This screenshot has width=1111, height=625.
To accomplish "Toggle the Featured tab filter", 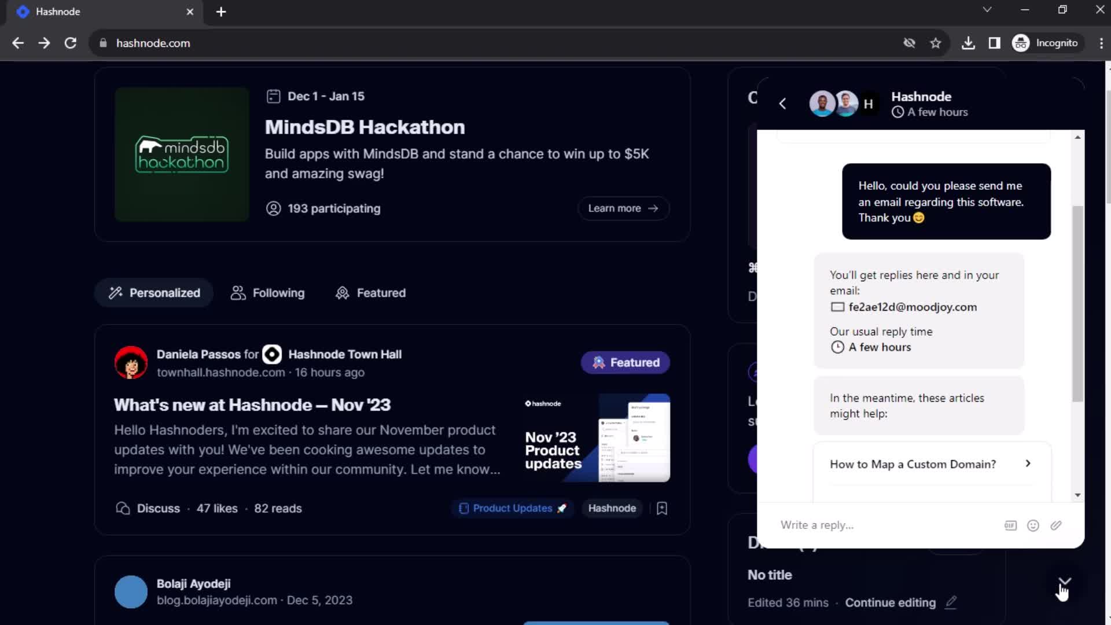I will coord(370,292).
